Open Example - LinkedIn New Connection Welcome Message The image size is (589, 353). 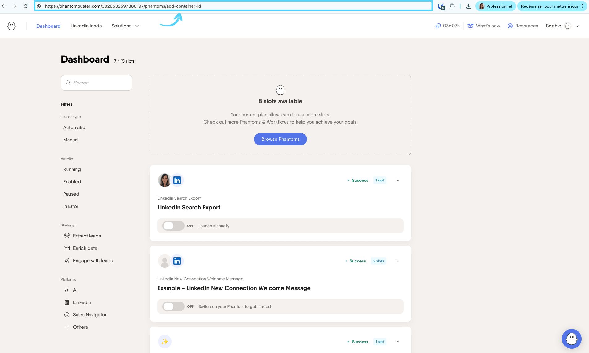click(x=234, y=288)
